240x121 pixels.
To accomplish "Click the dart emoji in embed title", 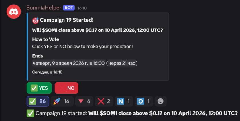I will [36, 20].
